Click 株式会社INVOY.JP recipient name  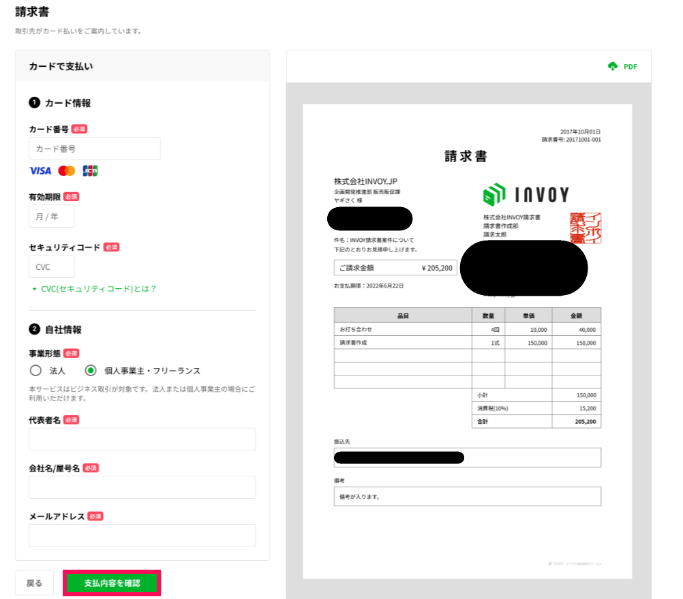pos(365,181)
